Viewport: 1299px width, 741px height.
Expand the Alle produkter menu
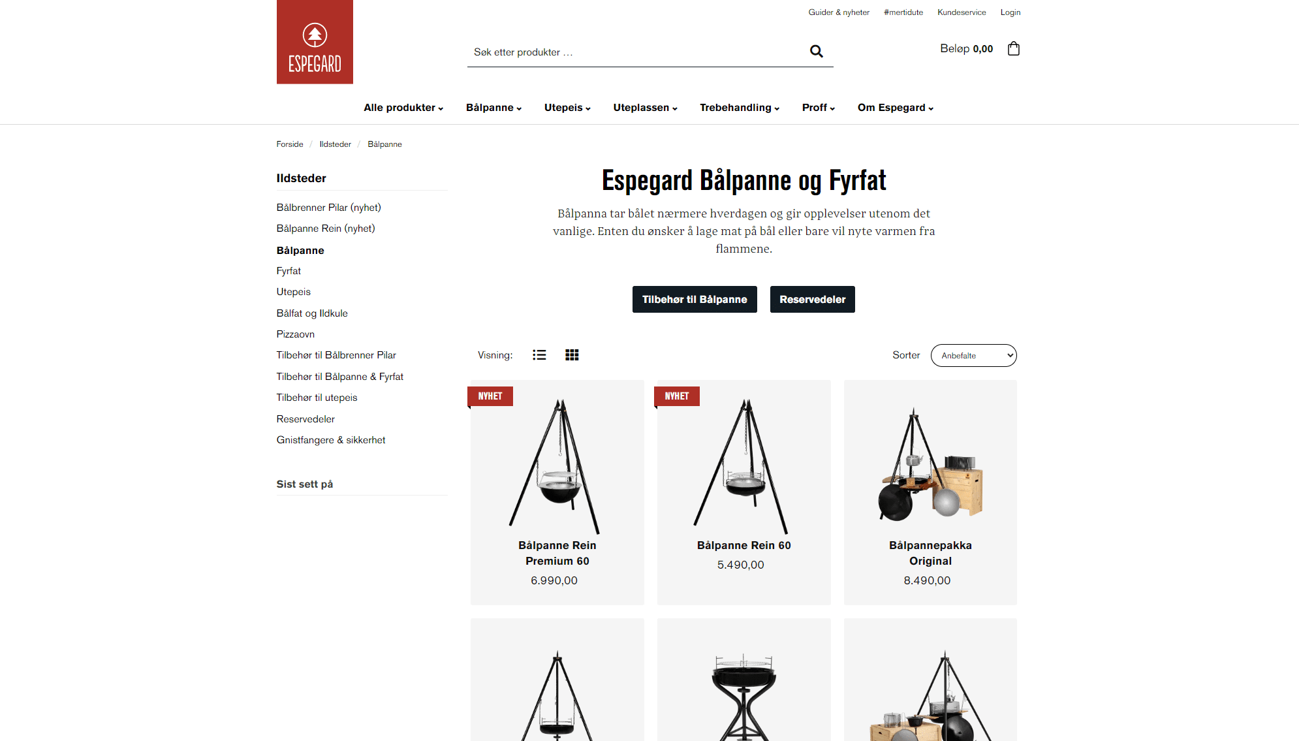[403, 108]
